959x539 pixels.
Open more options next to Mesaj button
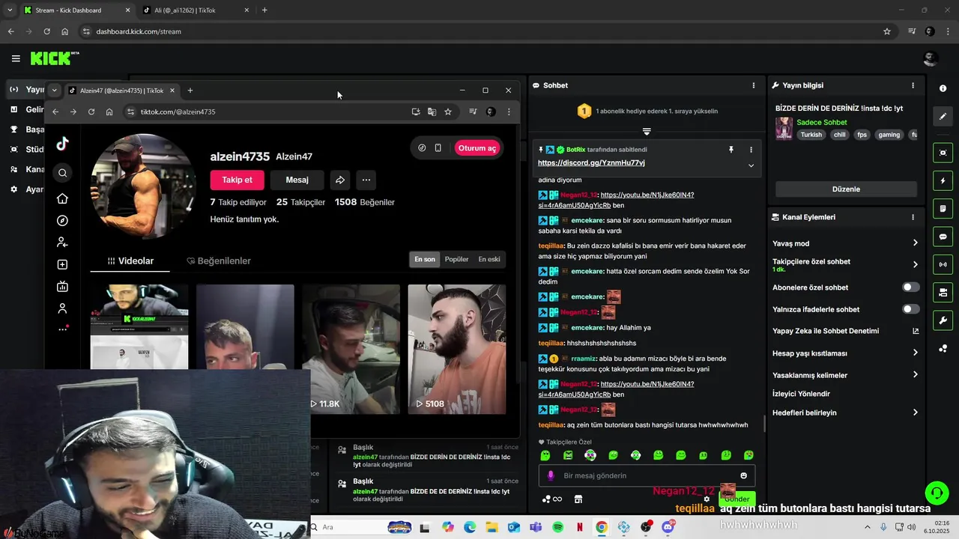click(366, 180)
